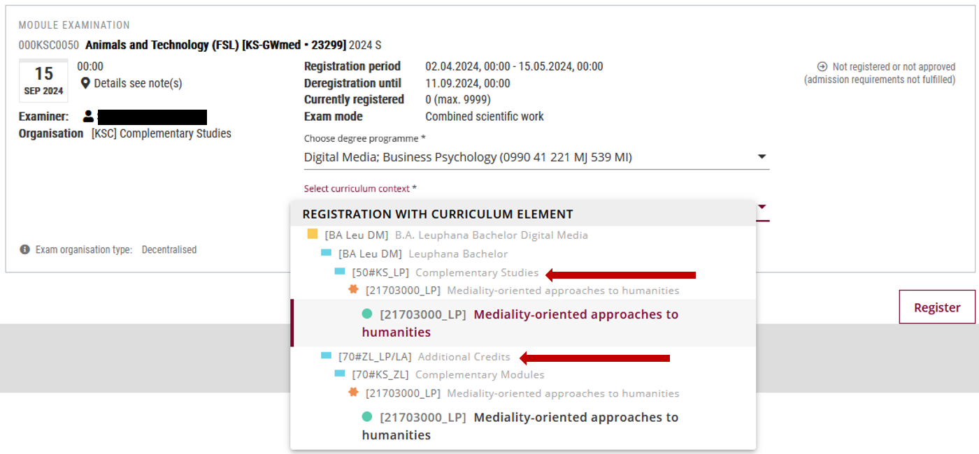Select the highlighted Mediality-oriented approaches to humanities option
Image resolution: width=979 pixels, height=454 pixels.
pos(524,323)
